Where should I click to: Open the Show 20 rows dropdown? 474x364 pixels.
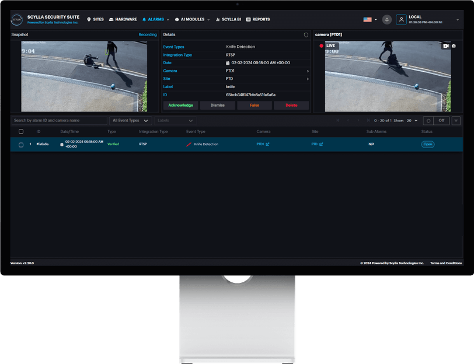tap(412, 121)
